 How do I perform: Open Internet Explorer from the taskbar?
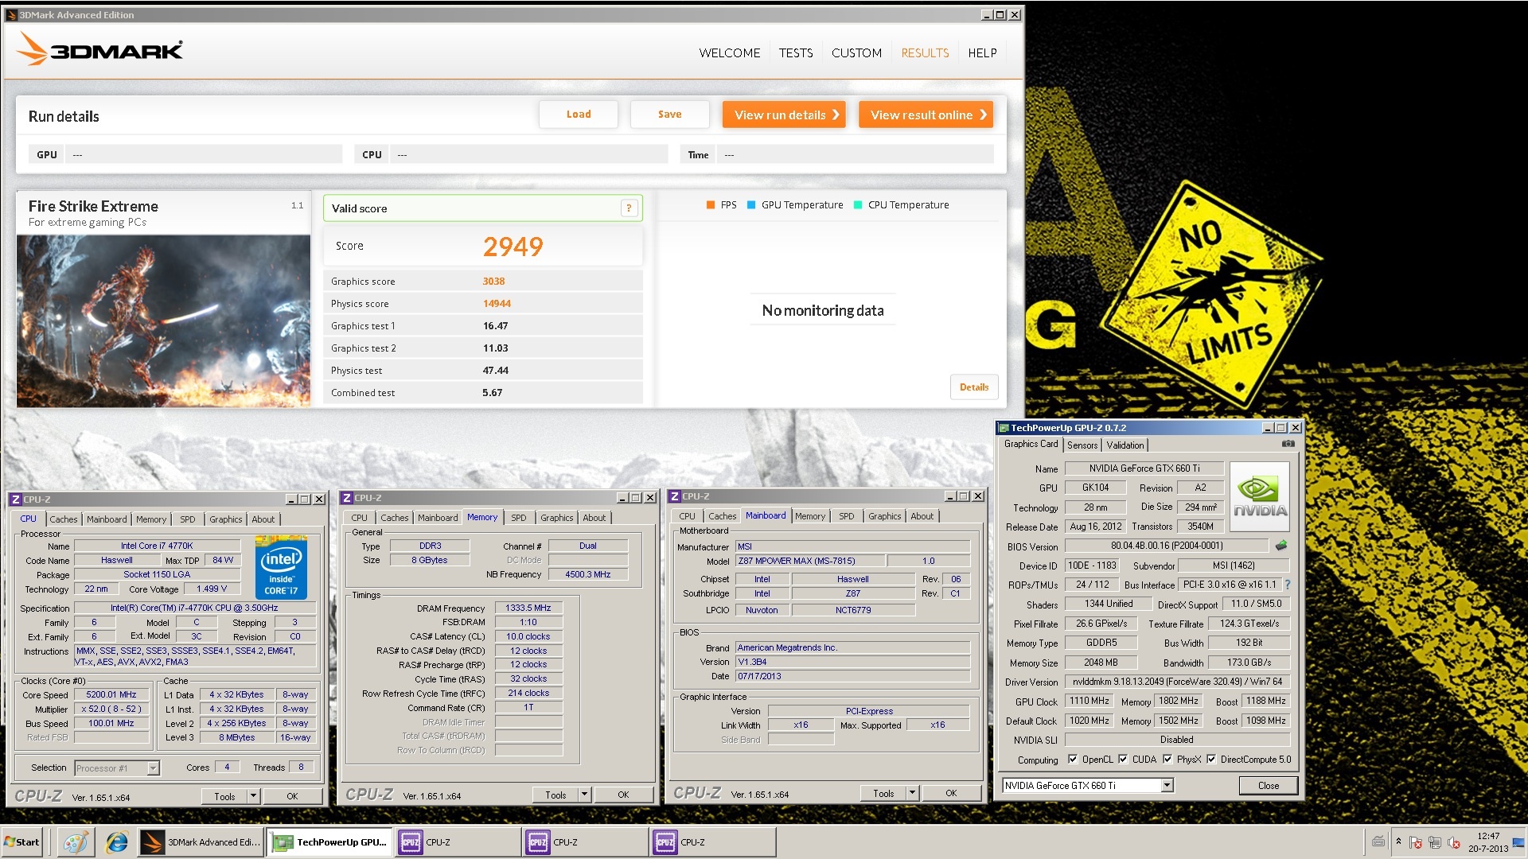(x=117, y=842)
